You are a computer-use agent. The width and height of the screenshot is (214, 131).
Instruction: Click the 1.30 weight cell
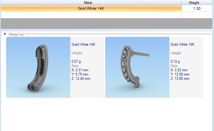(197, 9)
